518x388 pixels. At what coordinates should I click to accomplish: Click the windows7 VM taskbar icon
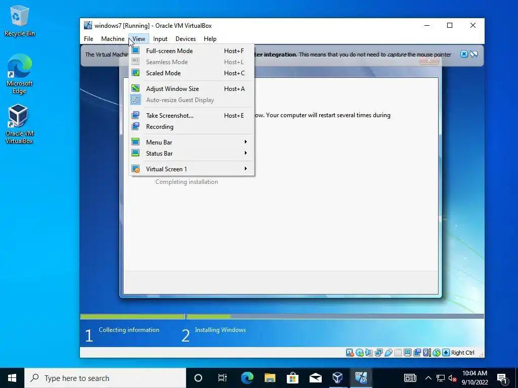click(x=361, y=378)
